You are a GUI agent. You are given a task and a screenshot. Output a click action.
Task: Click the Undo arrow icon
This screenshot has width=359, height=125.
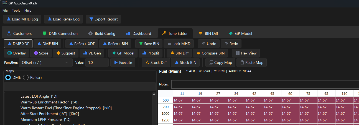(203, 44)
